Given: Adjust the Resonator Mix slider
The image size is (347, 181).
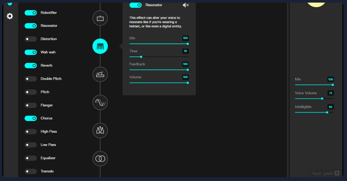Looking at the screenshot, I should 159,44.
